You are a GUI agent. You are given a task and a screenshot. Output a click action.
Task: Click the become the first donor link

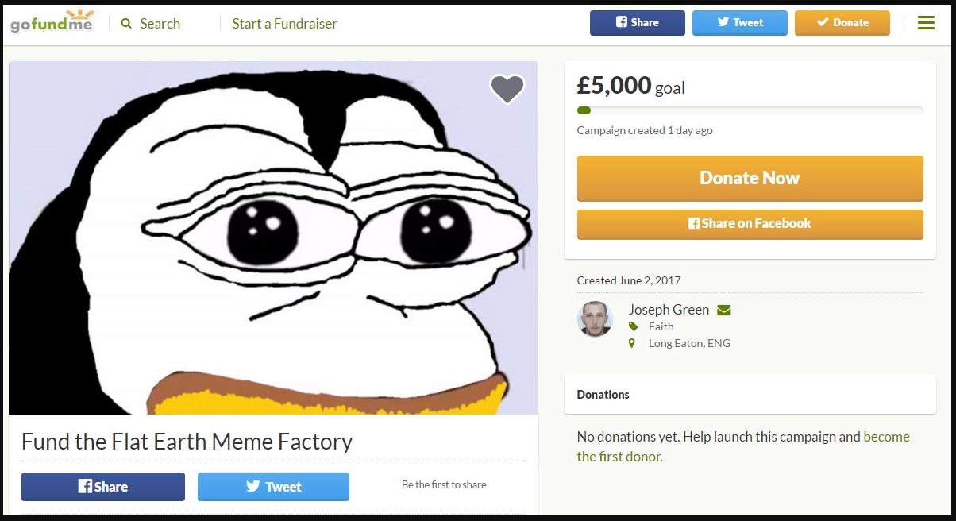point(885,437)
